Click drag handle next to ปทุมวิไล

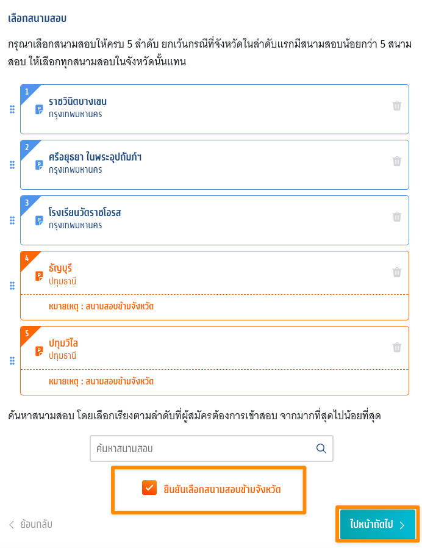pos(12,361)
